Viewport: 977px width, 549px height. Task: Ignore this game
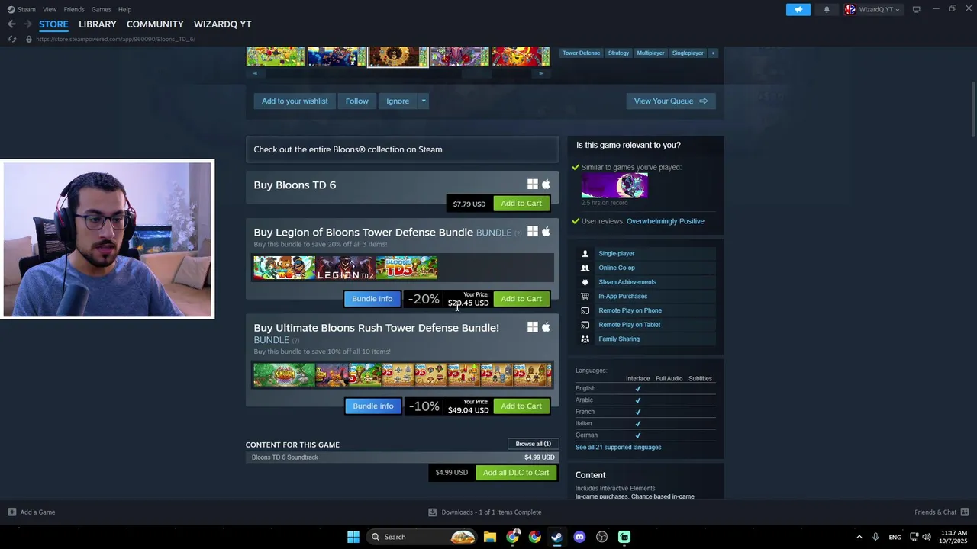pyautogui.click(x=398, y=101)
